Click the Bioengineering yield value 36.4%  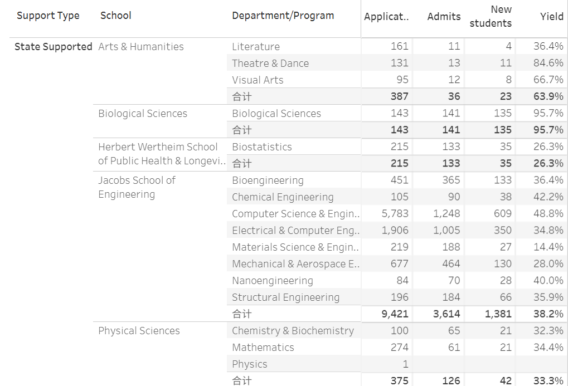click(x=548, y=180)
